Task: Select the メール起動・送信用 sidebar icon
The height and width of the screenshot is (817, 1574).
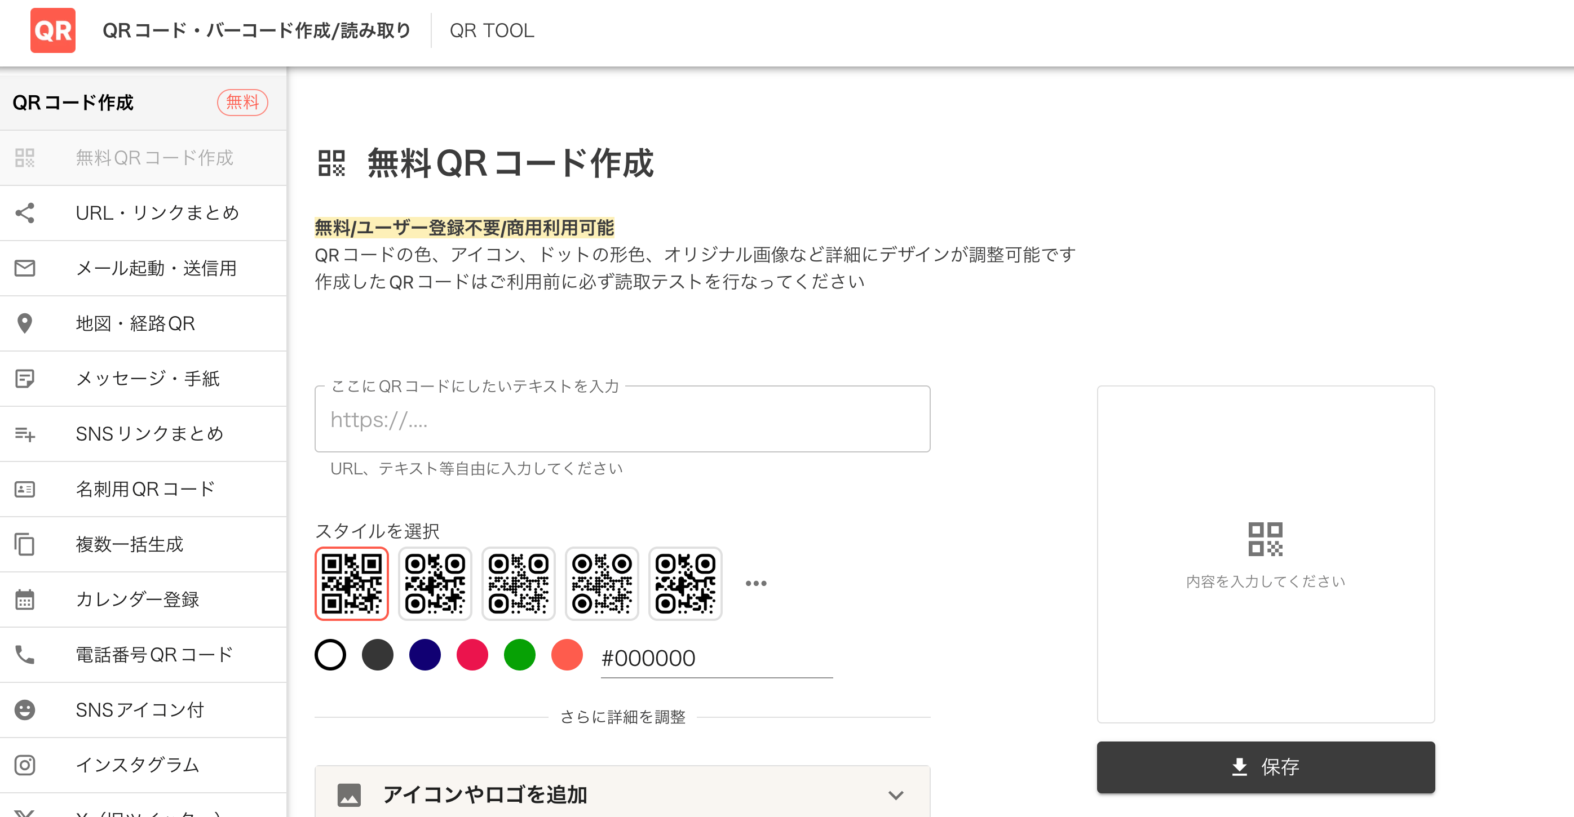Action: pyautogui.click(x=25, y=268)
